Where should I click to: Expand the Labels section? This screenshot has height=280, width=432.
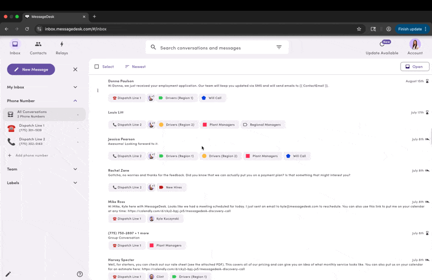click(x=75, y=183)
